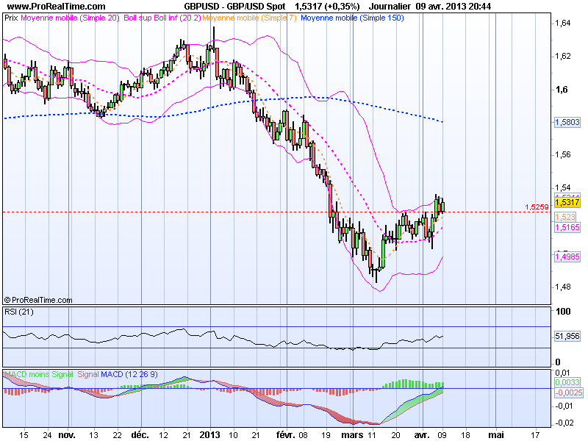Click the 1,5317 (+0,35%) quote in header
The image size is (588, 441).
tap(327, 7)
